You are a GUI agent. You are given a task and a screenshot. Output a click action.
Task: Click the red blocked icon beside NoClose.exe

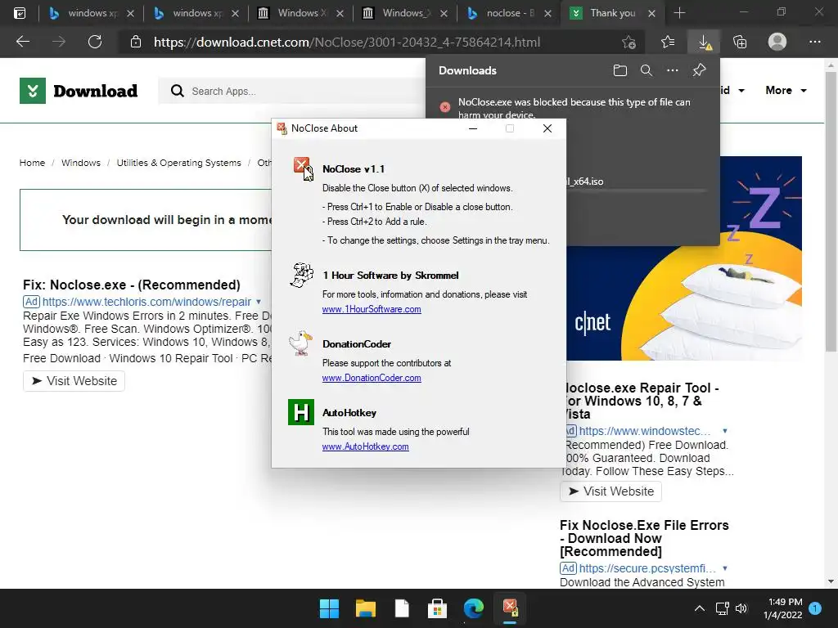point(444,107)
